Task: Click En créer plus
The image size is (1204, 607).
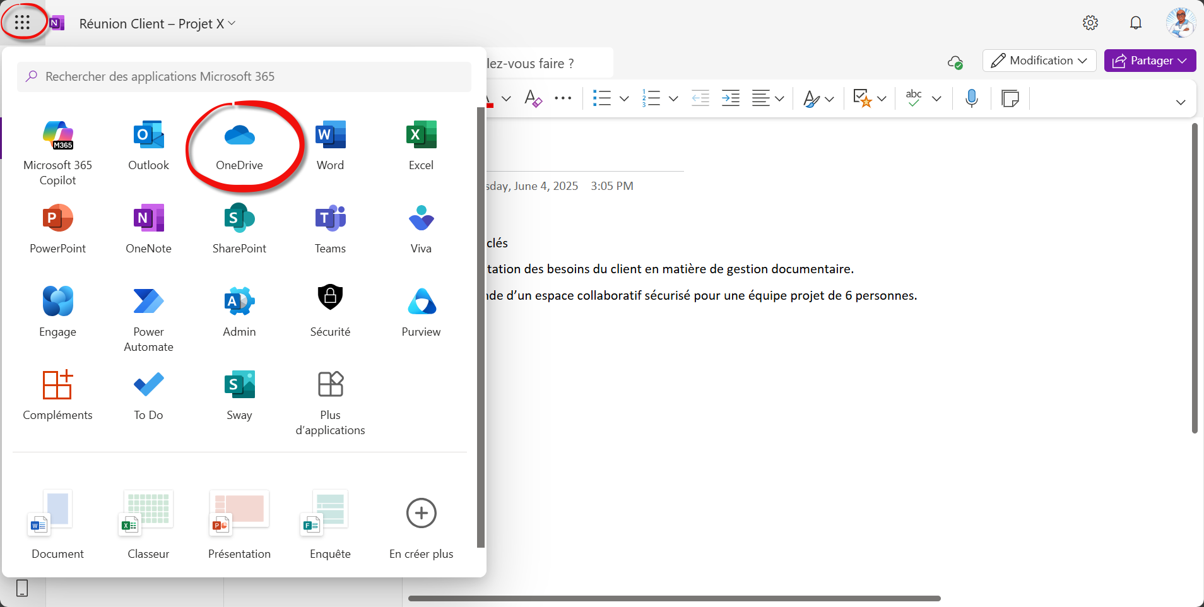Action: coord(421,525)
